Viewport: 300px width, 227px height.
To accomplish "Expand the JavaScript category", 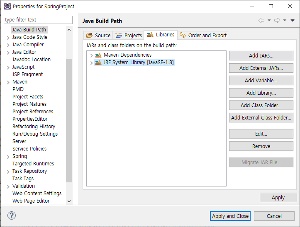I will (x=8, y=67).
